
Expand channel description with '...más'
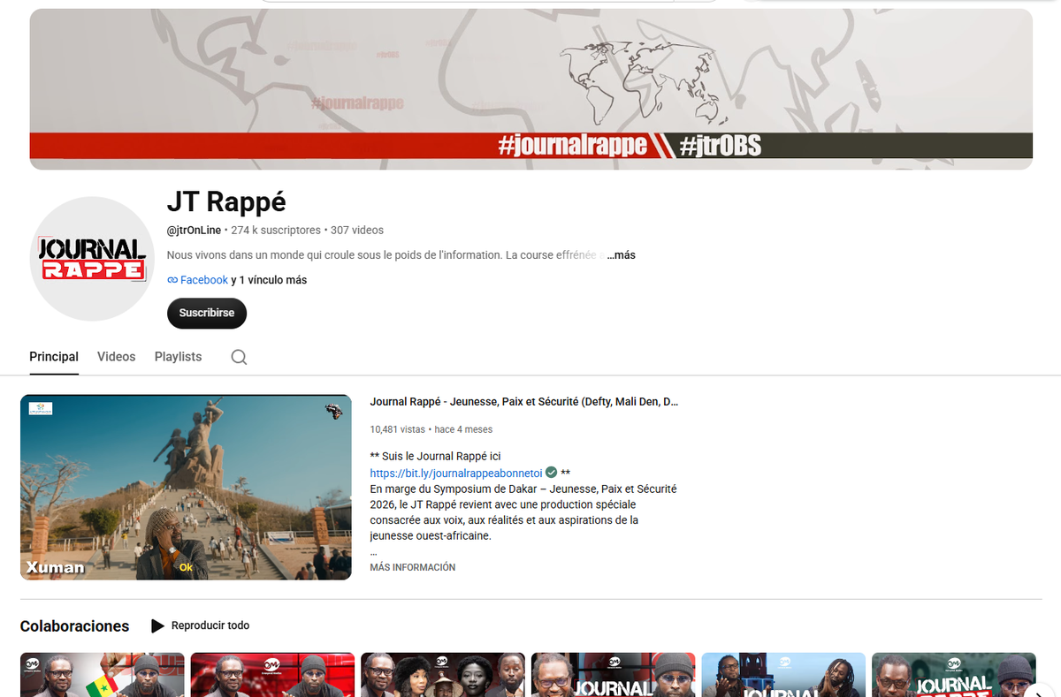click(621, 255)
